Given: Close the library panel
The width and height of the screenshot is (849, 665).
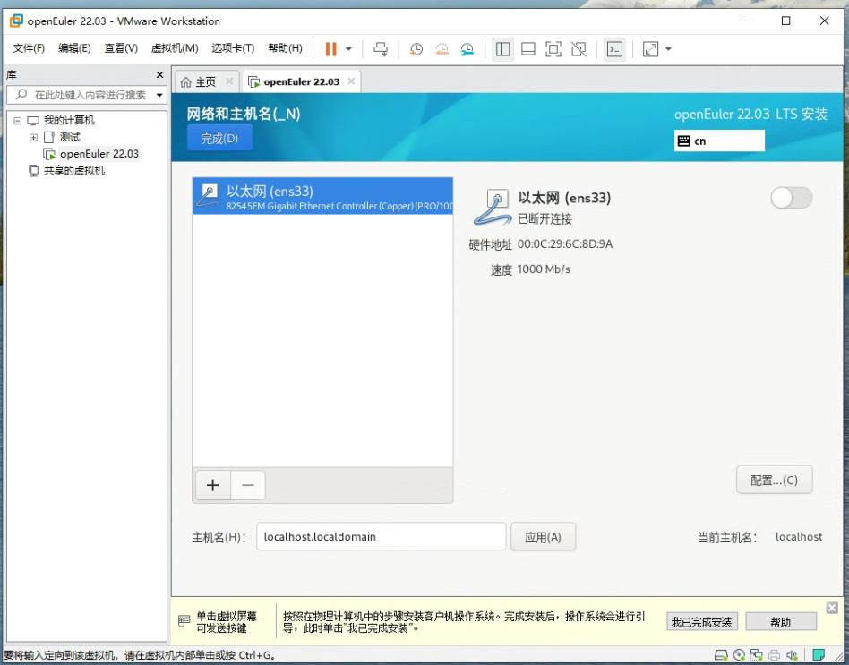Looking at the screenshot, I should pyautogui.click(x=159, y=74).
